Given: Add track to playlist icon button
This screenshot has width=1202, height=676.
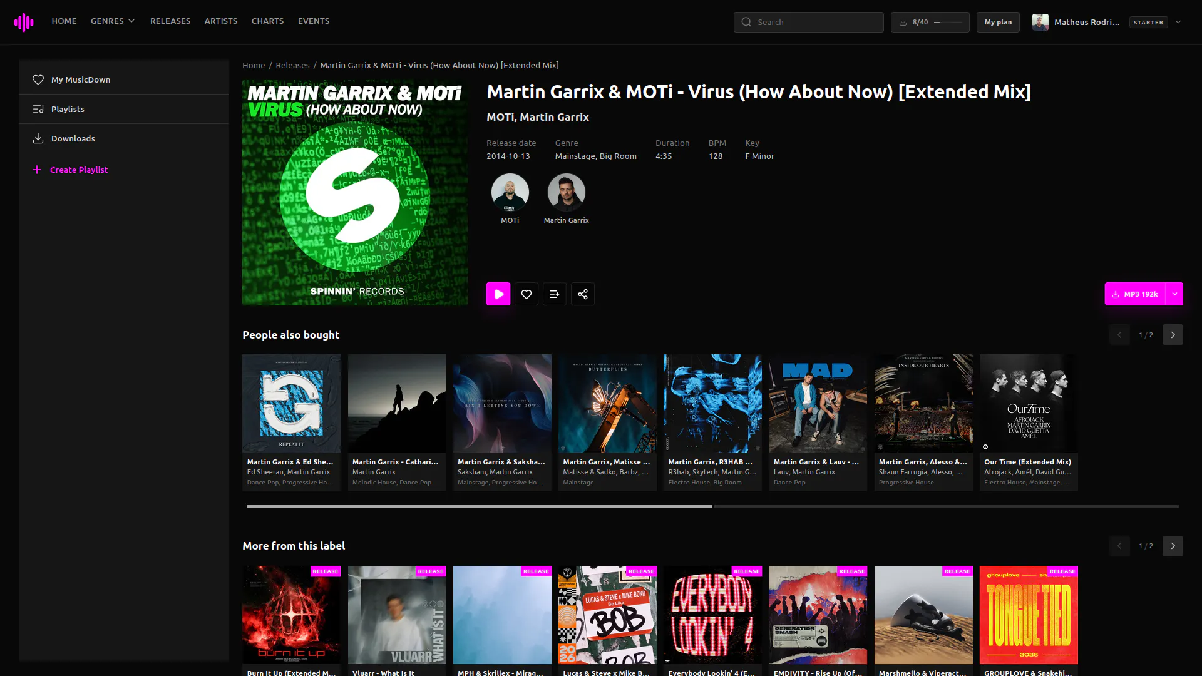Looking at the screenshot, I should 555,294.
